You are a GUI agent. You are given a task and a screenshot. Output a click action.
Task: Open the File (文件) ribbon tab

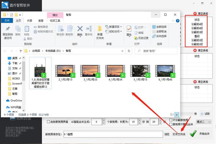pos(7,21)
